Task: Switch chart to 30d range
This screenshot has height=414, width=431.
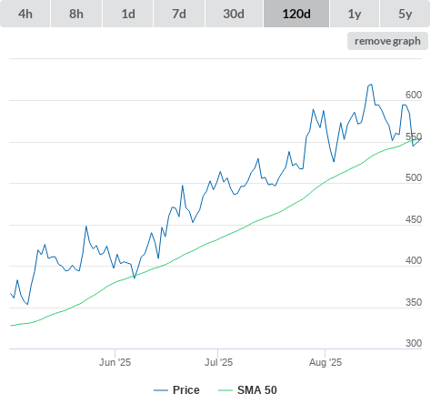Action: coord(234,14)
